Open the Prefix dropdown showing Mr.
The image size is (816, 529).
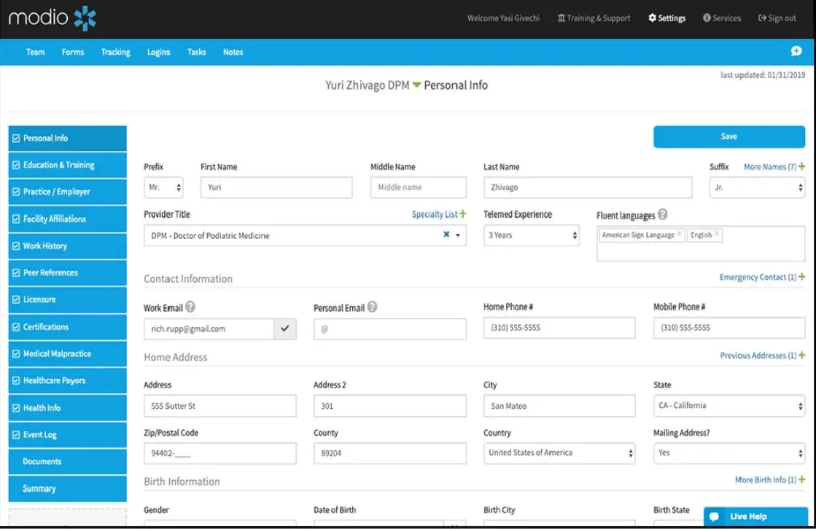click(163, 187)
